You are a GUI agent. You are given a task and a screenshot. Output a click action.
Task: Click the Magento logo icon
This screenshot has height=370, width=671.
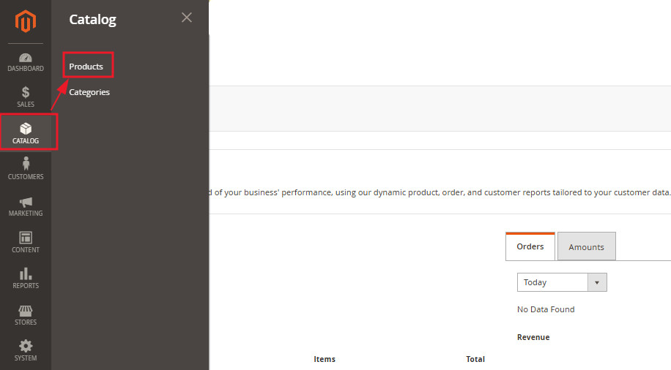[x=26, y=21]
